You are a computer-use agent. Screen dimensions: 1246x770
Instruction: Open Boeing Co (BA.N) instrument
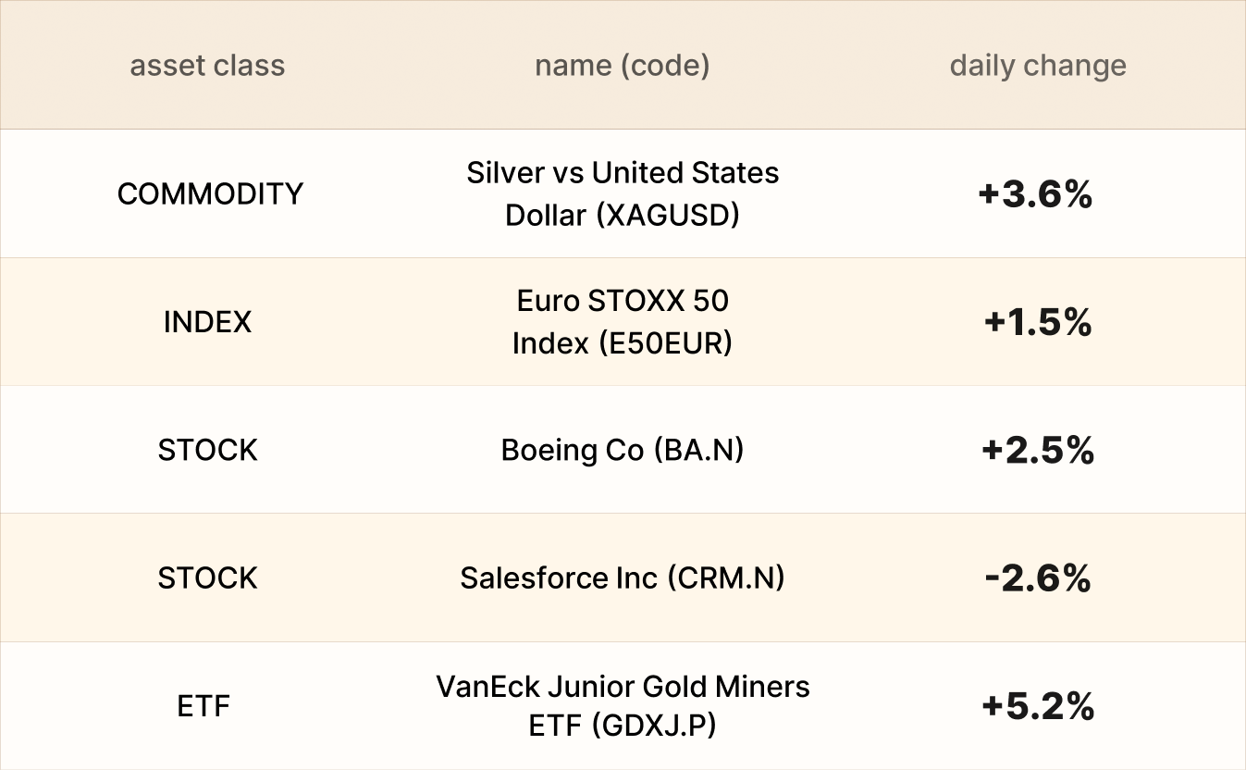[x=622, y=450]
